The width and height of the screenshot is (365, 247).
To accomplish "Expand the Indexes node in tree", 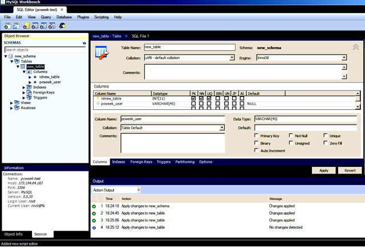I will [24, 88].
